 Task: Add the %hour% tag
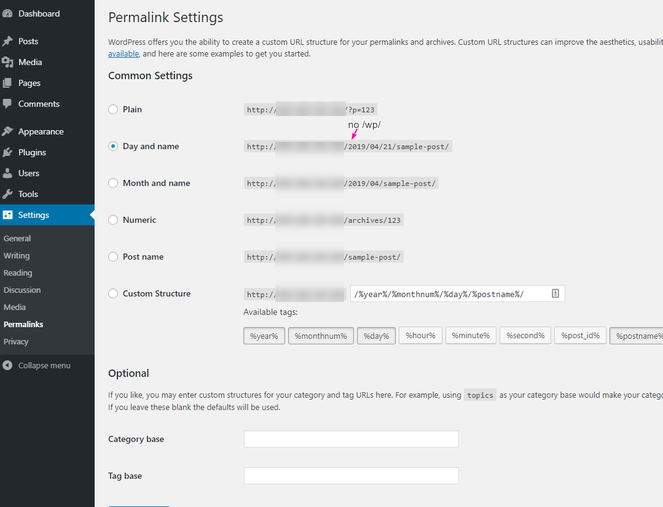[x=420, y=336]
